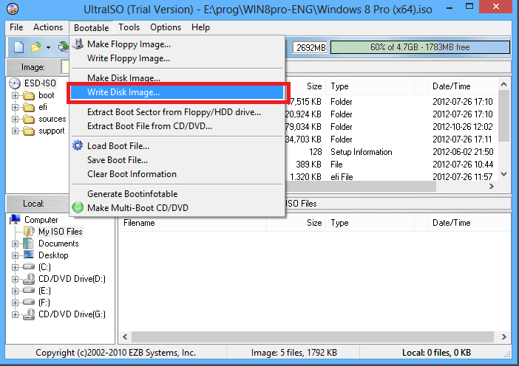Open the File menu

16,27
